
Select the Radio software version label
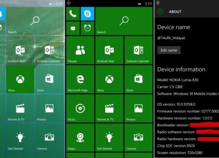[x=176, y=132]
